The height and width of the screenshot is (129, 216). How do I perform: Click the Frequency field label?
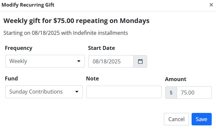coord(18,48)
